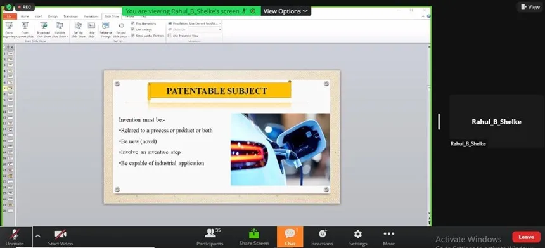Open the Chat panel icon
Image resolution: width=545 pixels, height=248 pixels.
[x=290, y=233]
